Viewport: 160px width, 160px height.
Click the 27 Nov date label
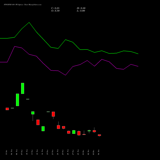tap(73, 152)
